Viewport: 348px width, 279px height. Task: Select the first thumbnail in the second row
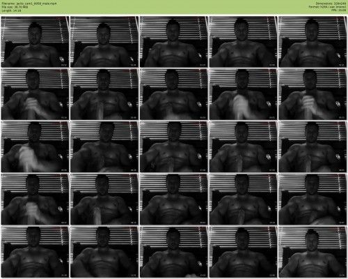coord(35,94)
